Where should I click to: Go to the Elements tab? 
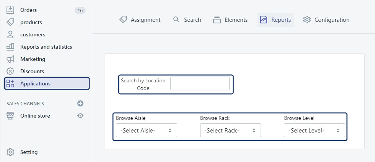pos(230,20)
